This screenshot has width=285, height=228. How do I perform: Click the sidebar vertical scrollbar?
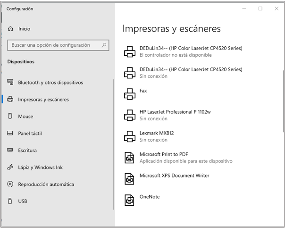[x=114, y=144]
